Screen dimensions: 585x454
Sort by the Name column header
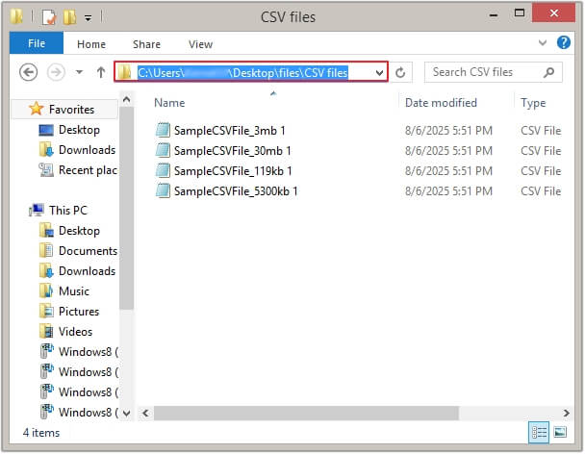point(169,103)
